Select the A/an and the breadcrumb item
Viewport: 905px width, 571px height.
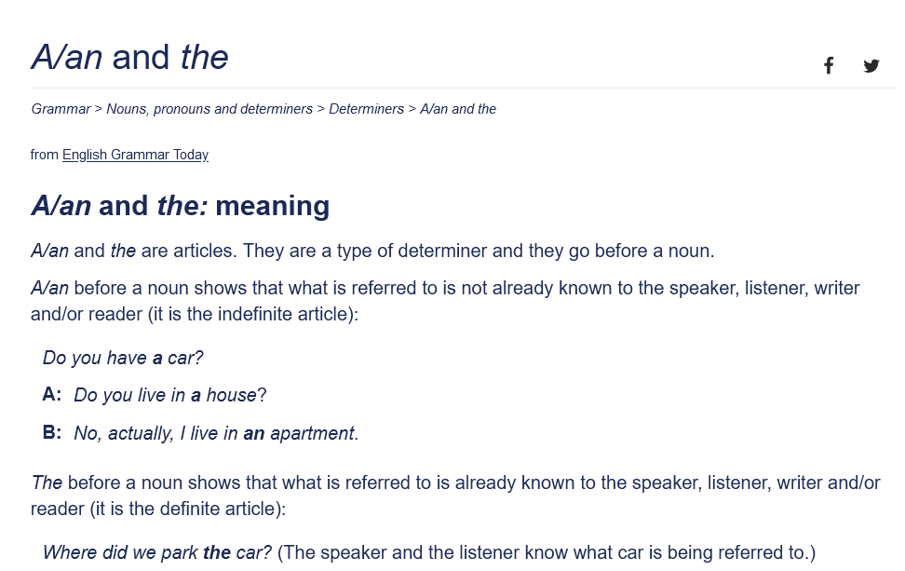point(458,109)
